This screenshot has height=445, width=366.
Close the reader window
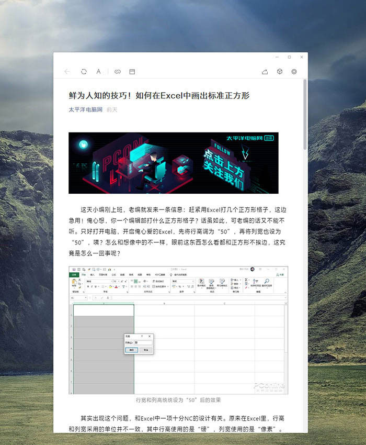pos(302,57)
